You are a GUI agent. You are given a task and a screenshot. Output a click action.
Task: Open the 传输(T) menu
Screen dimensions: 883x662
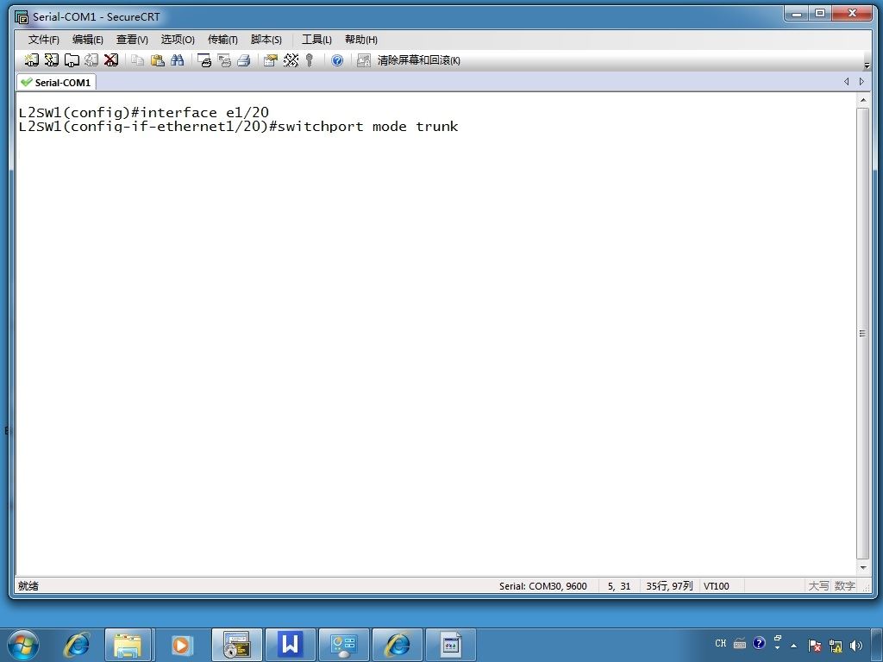(x=222, y=40)
